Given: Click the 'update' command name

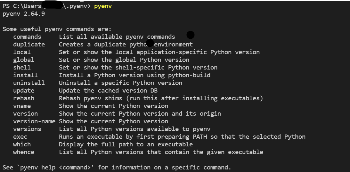Looking at the screenshot, I should coord(23,90).
